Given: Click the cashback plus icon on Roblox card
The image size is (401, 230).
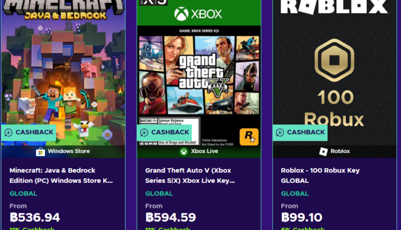Looking at the screenshot, I should (x=280, y=133).
